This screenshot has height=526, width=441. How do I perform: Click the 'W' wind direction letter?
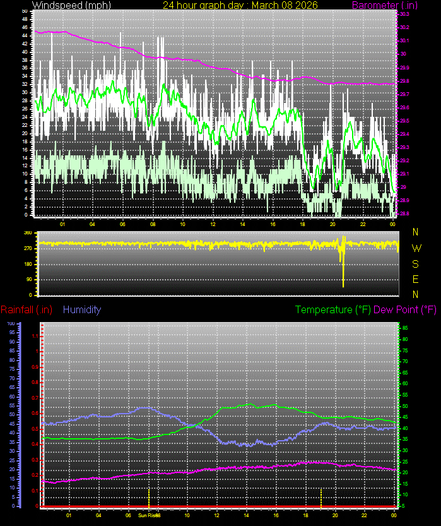(x=416, y=248)
